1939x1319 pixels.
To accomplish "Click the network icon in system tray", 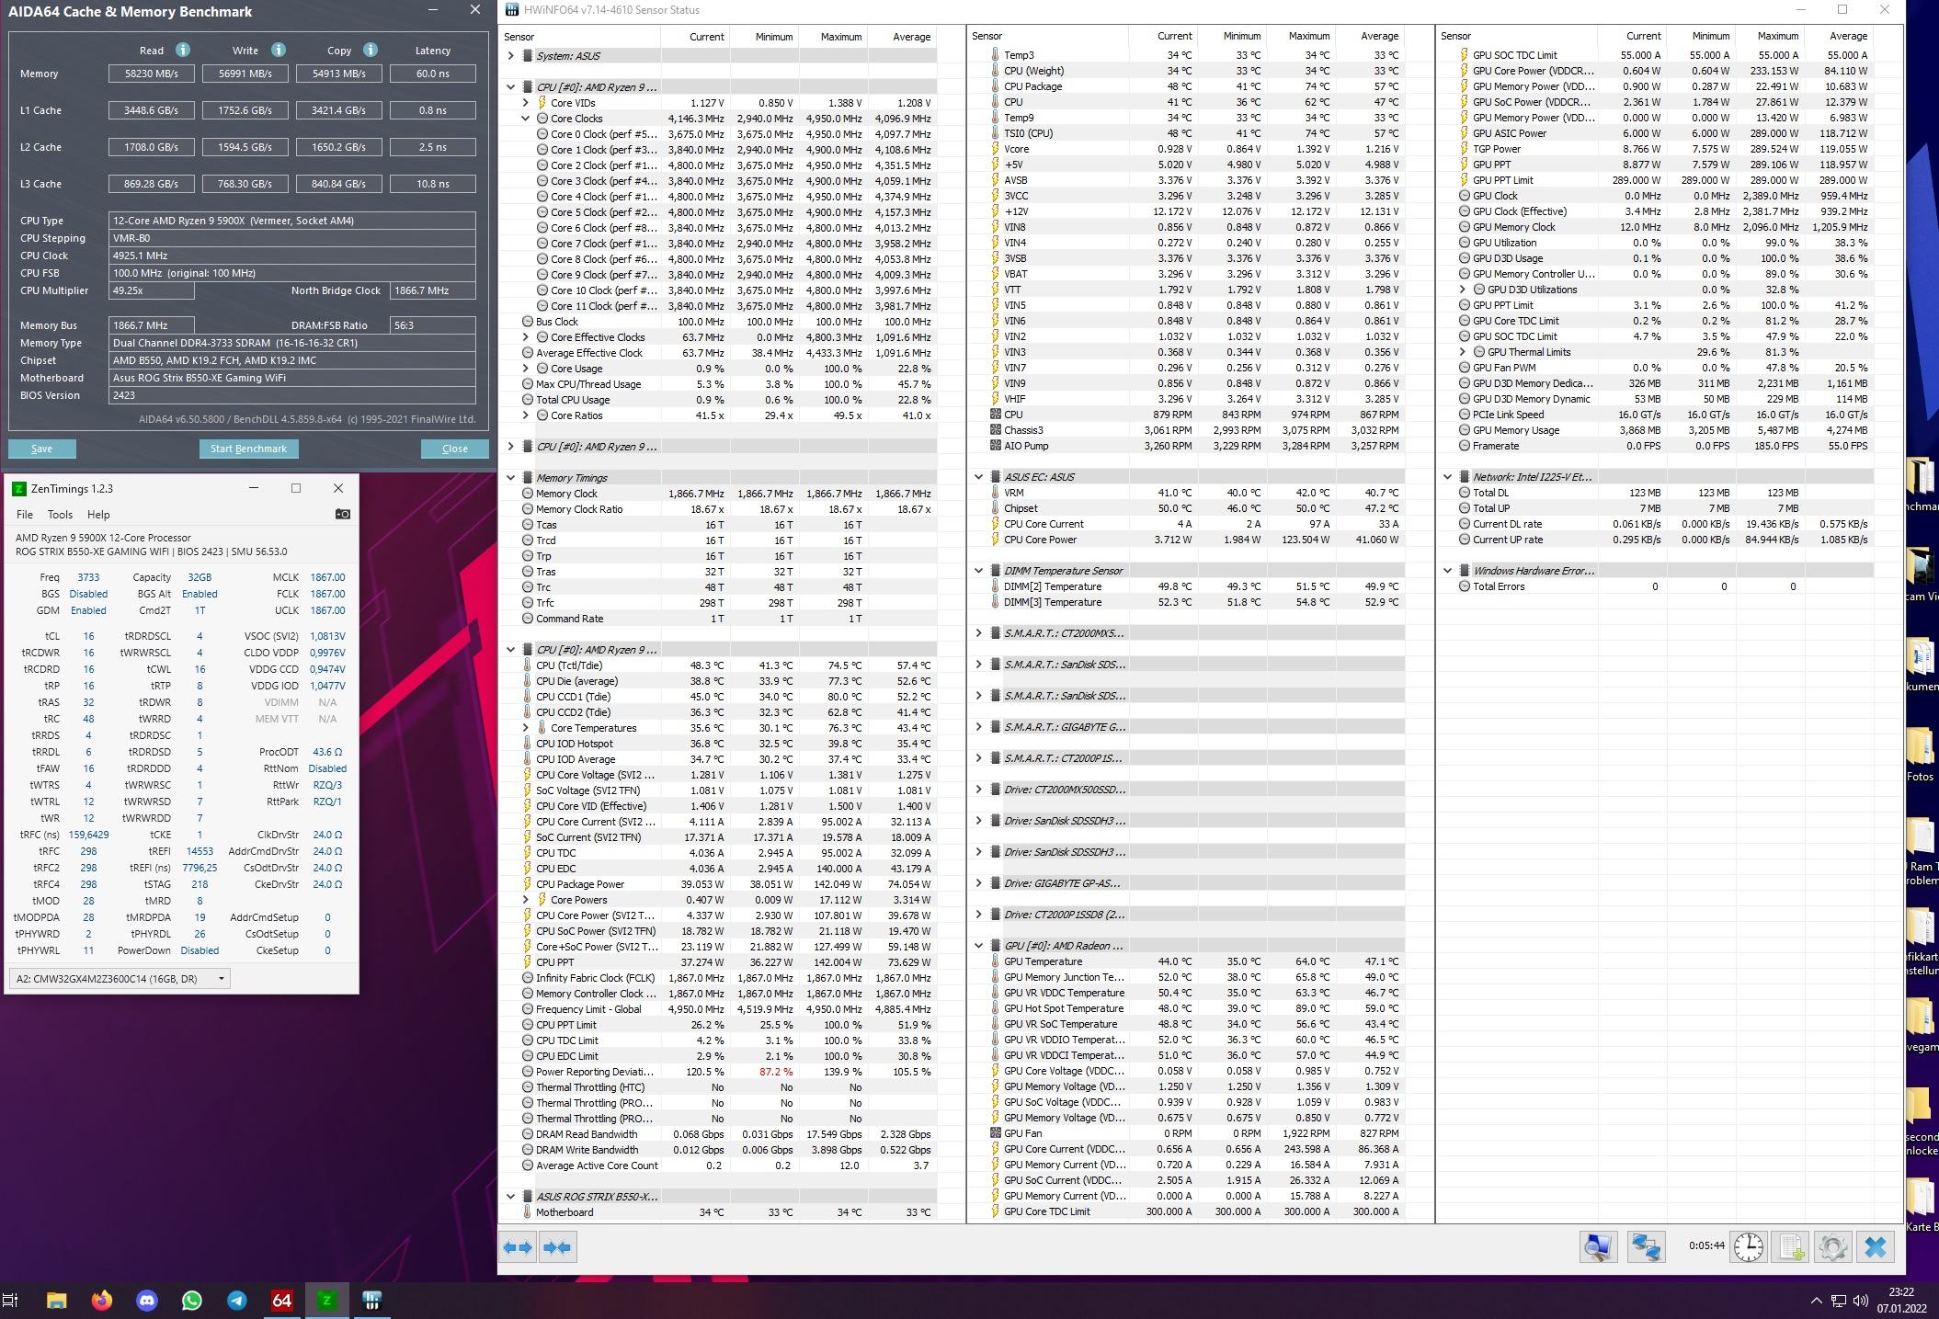I will [1838, 1300].
